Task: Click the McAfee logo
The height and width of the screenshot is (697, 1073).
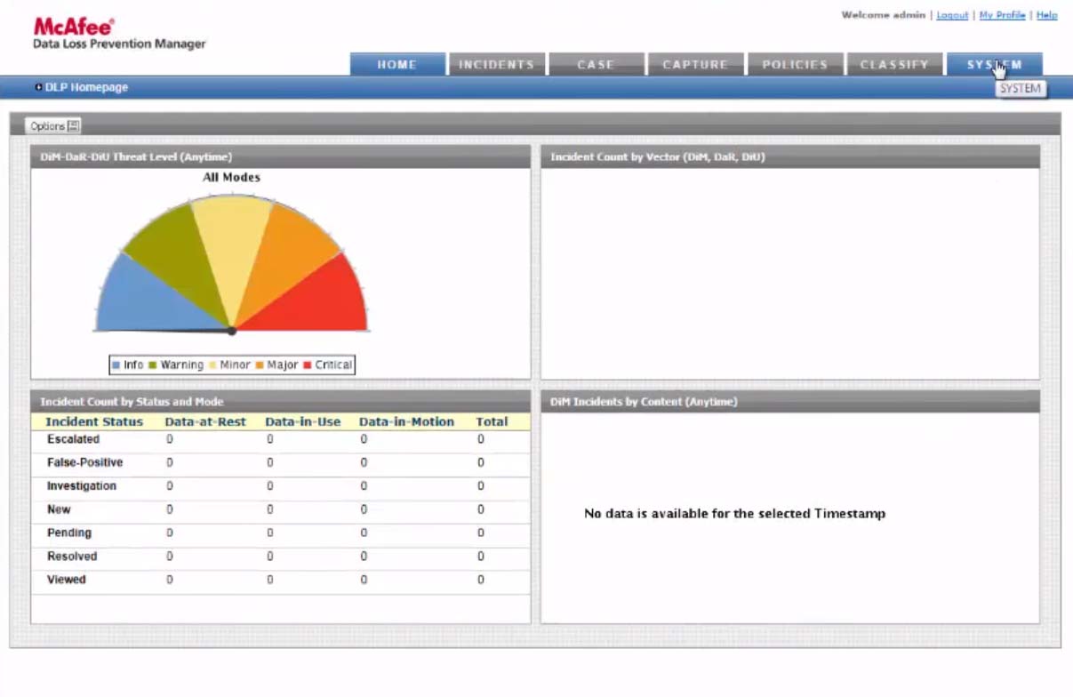Action: 75,27
